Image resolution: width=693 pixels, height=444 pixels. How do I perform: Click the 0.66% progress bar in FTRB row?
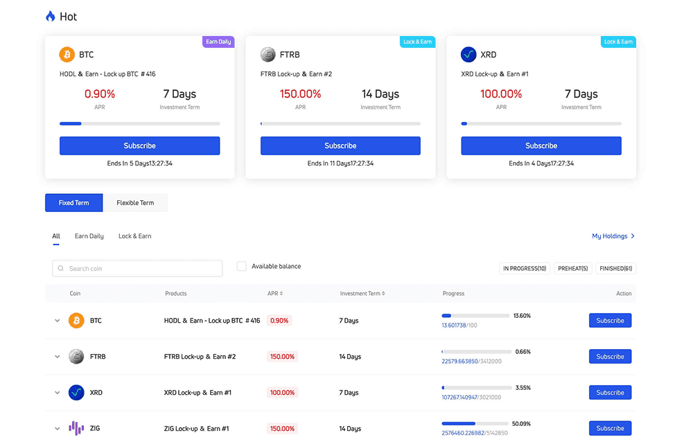(x=477, y=352)
